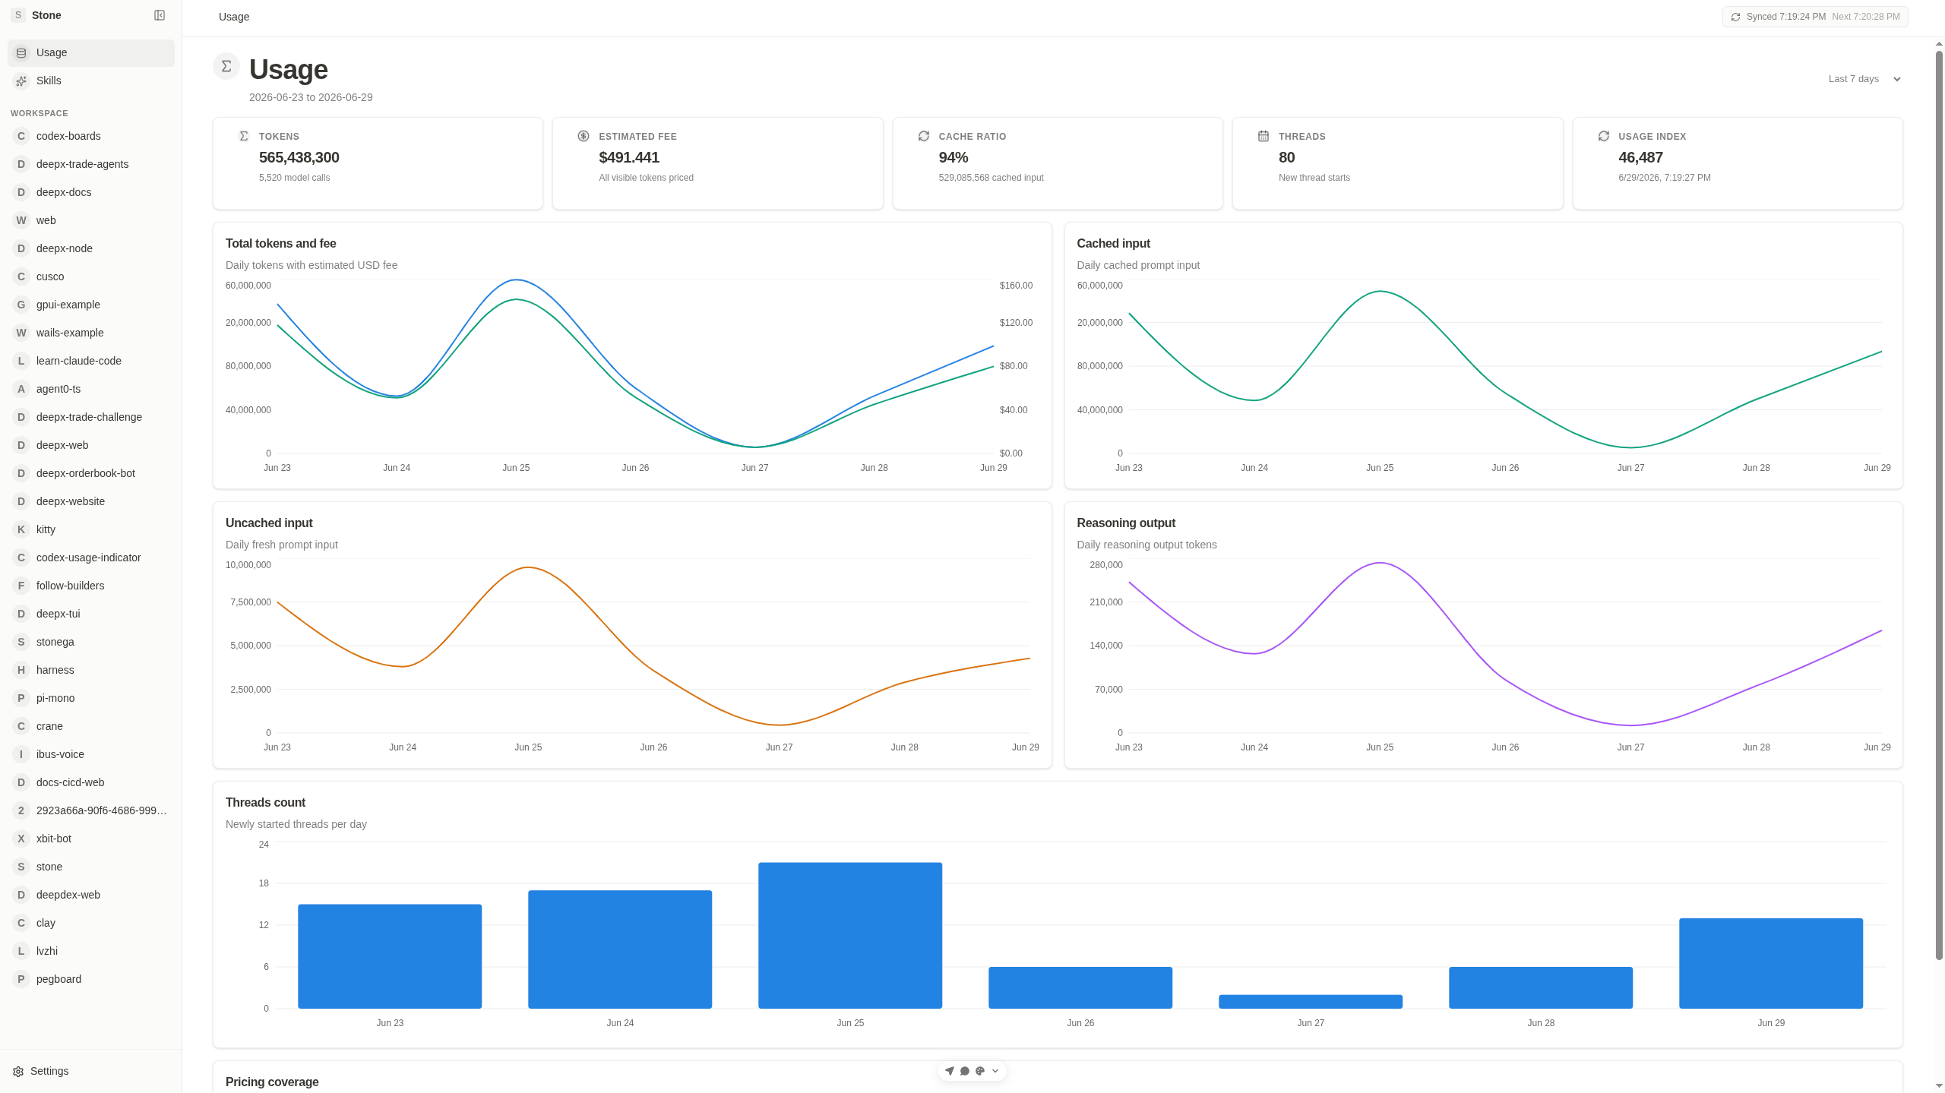Click the Settings gear icon
The image size is (1945, 1093).
[x=18, y=1072]
